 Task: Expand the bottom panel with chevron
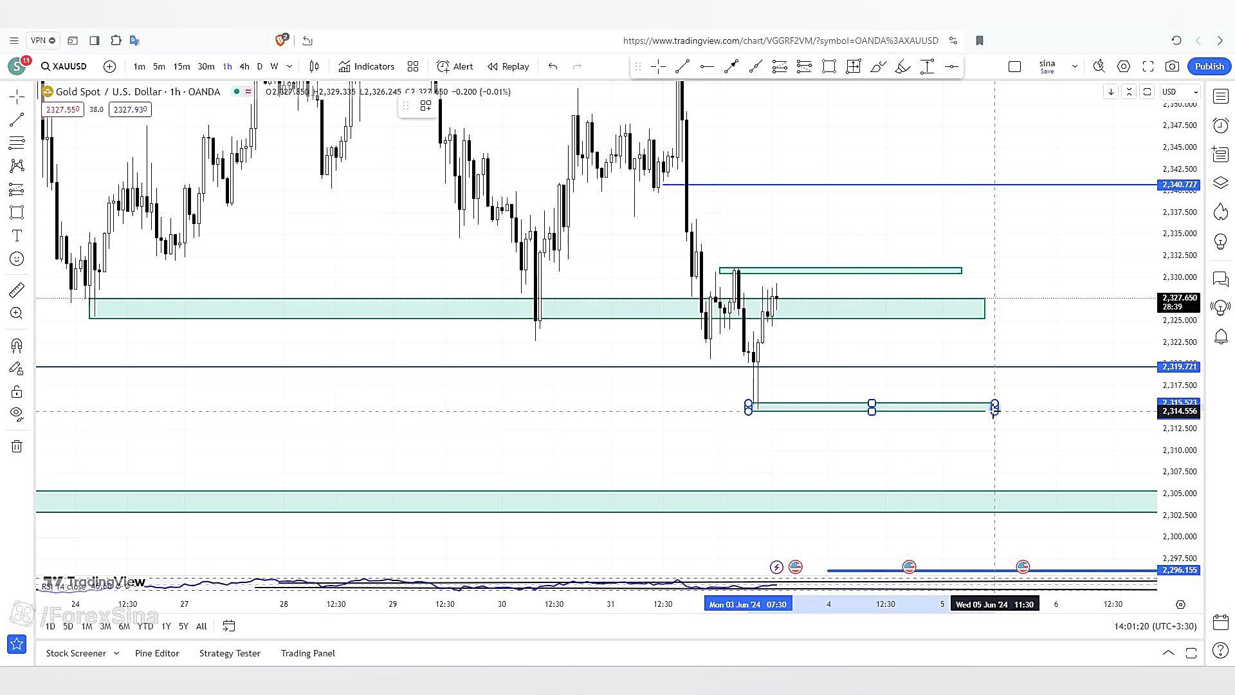point(1168,653)
